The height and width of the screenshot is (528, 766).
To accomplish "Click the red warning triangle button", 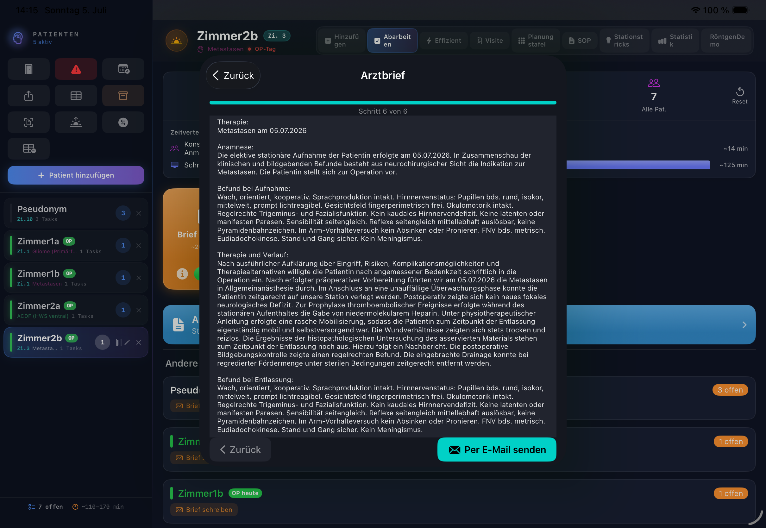I will pyautogui.click(x=76, y=69).
